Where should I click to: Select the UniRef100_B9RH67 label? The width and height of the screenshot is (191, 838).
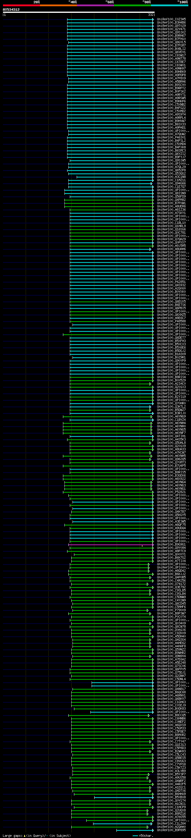pos(172,36)
